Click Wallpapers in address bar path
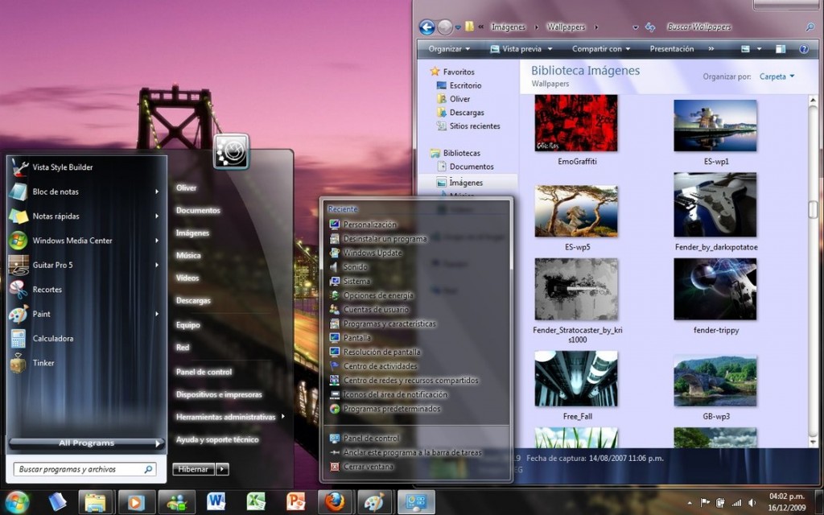The image size is (824, 515). pos(566,27)
